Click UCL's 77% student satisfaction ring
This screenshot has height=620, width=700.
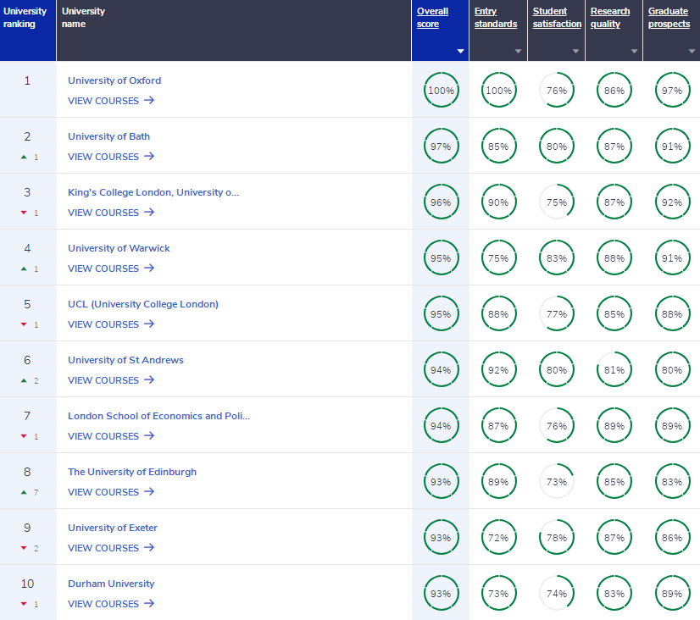[557, 314]
